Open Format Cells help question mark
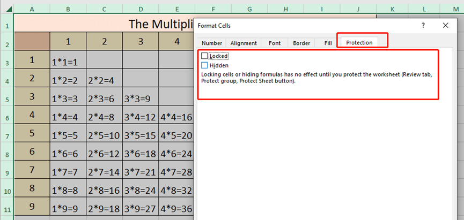The width and height of the screenshot is (464, 220). (423, 26)
